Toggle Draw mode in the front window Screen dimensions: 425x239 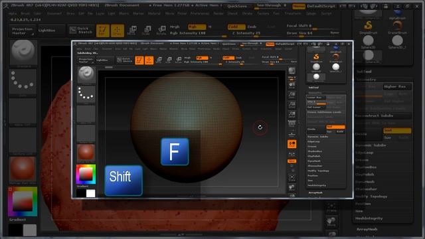[x=149, y=60]
